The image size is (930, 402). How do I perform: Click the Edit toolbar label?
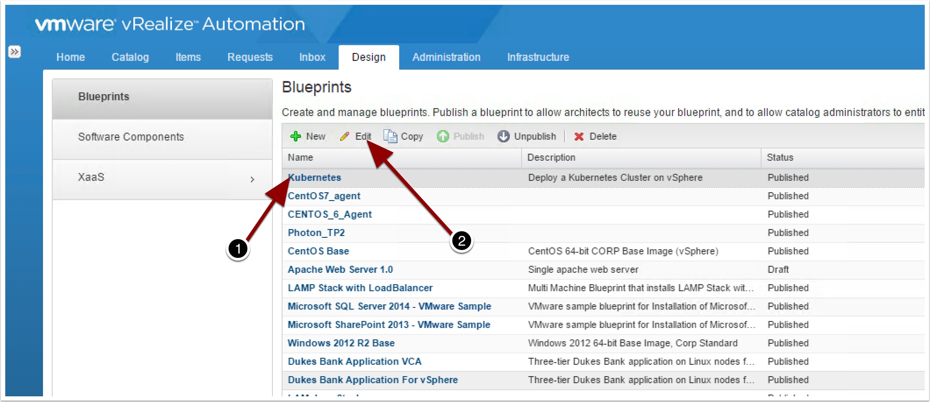tap(363, 137)
